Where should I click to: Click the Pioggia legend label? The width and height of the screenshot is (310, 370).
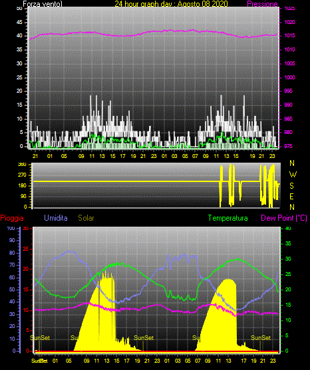coord(12,218)
